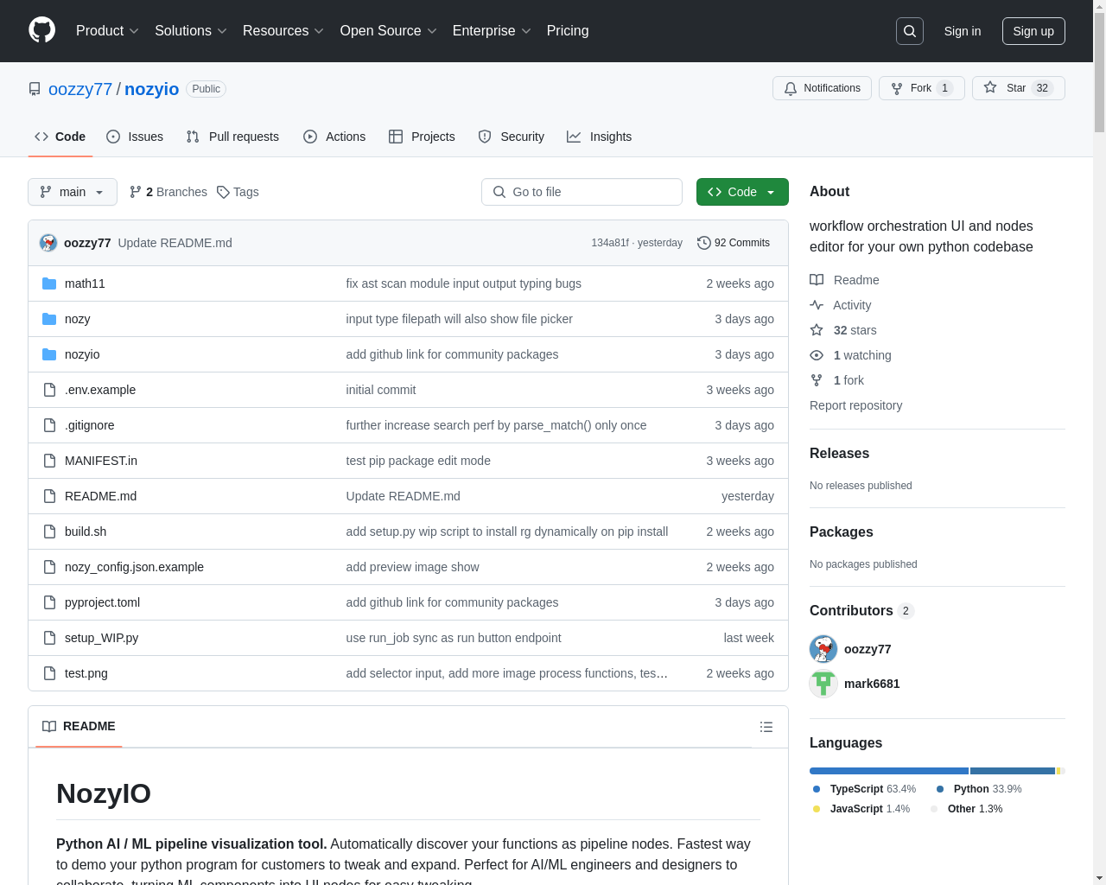Open README outline list icon
The image size is (1106, 885).
point(766,727)
